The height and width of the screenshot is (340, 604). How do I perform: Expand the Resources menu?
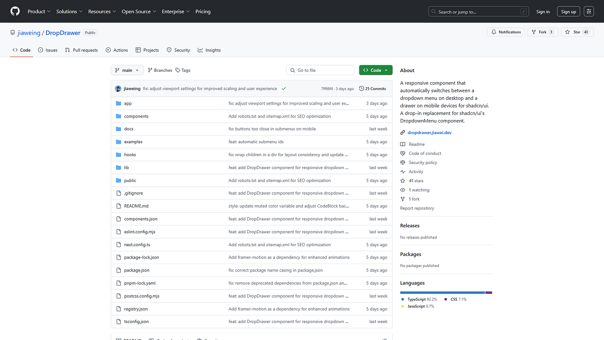[102, 12]
